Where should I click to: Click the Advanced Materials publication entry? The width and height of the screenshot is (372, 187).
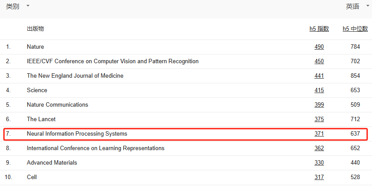click(x=52, y=163)
